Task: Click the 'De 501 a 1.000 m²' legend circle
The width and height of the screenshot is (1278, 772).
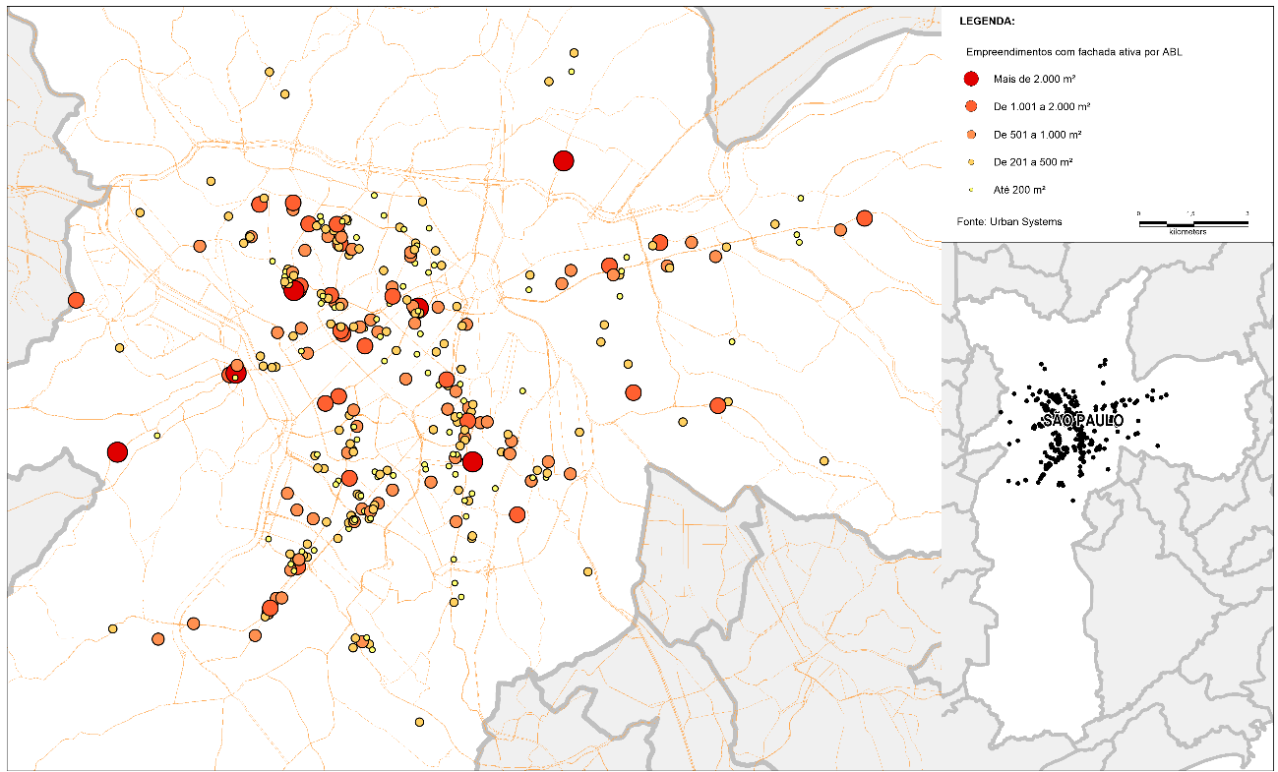Action: [971, 134]
